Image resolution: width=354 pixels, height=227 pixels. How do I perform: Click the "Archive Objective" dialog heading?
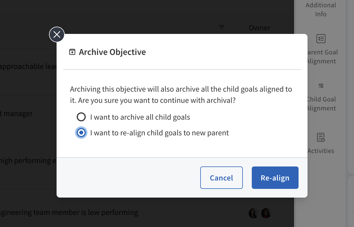(x=112, y=52)
